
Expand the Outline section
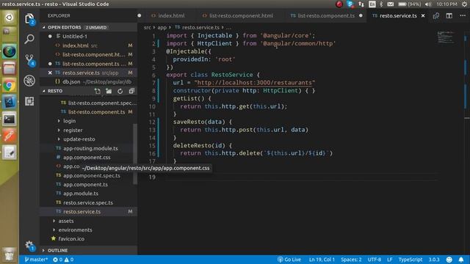[x=88, y=250]
